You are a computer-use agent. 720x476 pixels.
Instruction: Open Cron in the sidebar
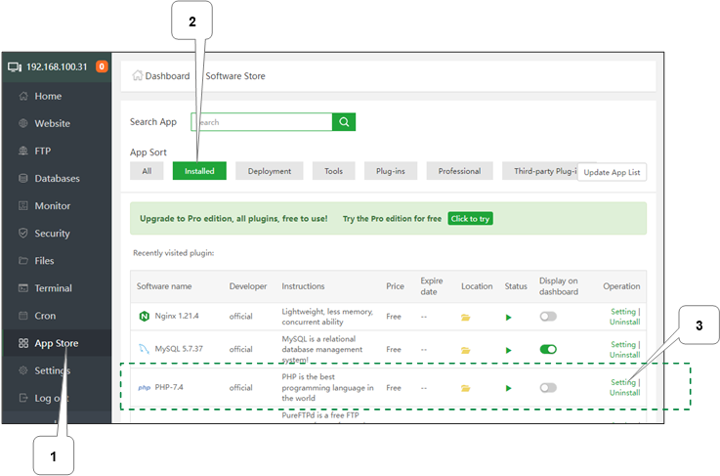pos(45,316)
